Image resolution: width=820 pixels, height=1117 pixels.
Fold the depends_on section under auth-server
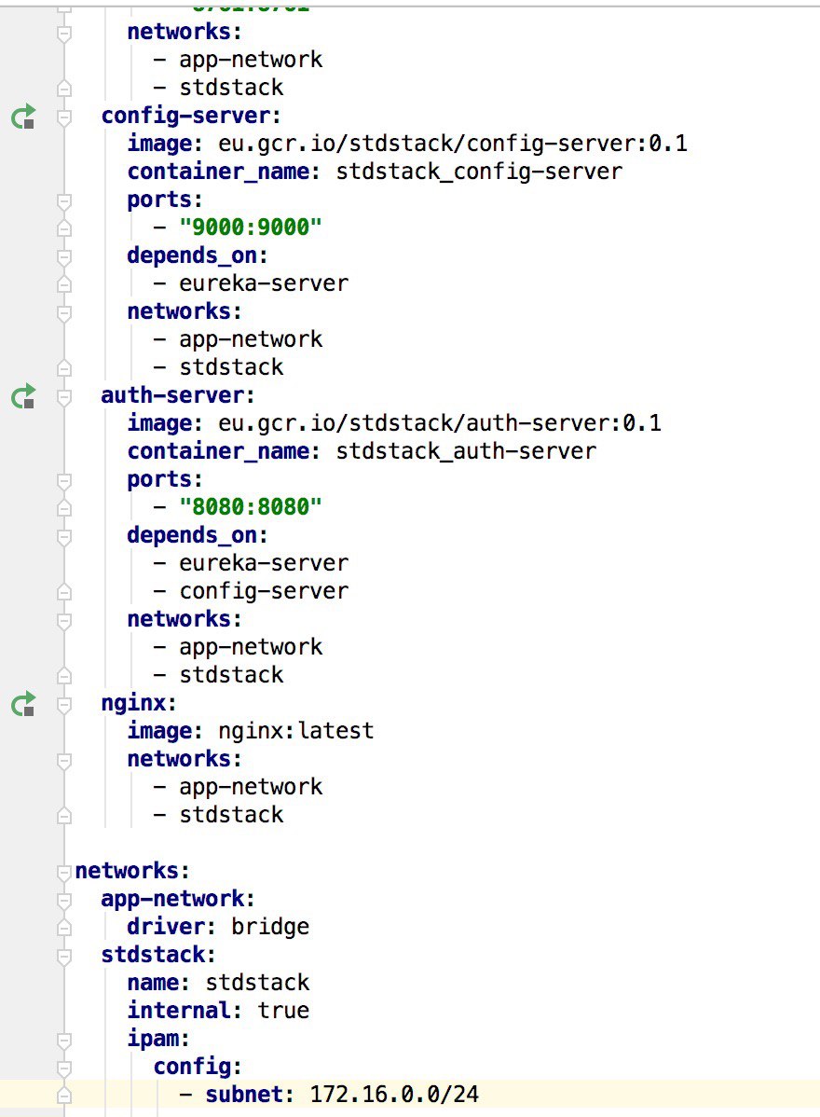click(64, 536)
